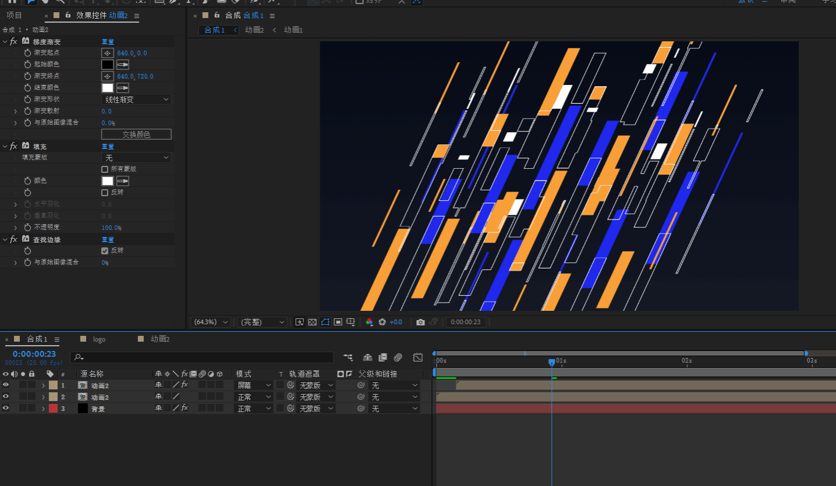
Task: Click the 交换颜色 button
Action: pos(136,134)
